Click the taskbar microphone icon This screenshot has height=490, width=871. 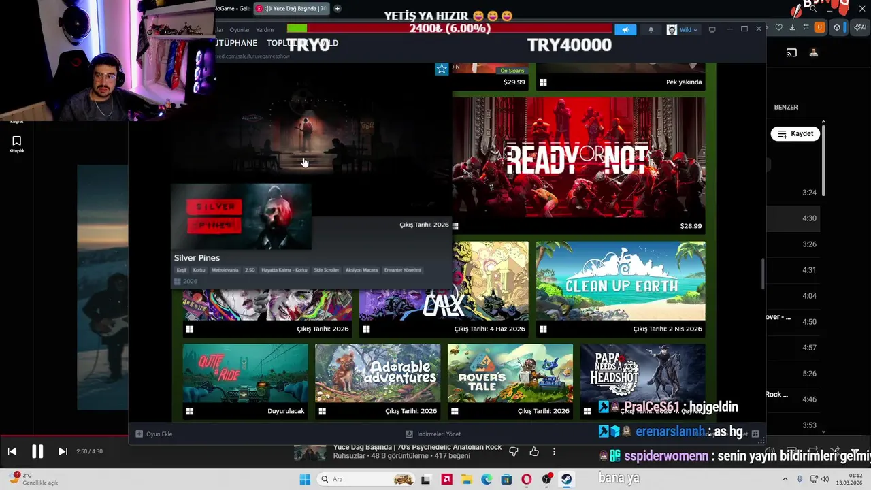point(800,480)
